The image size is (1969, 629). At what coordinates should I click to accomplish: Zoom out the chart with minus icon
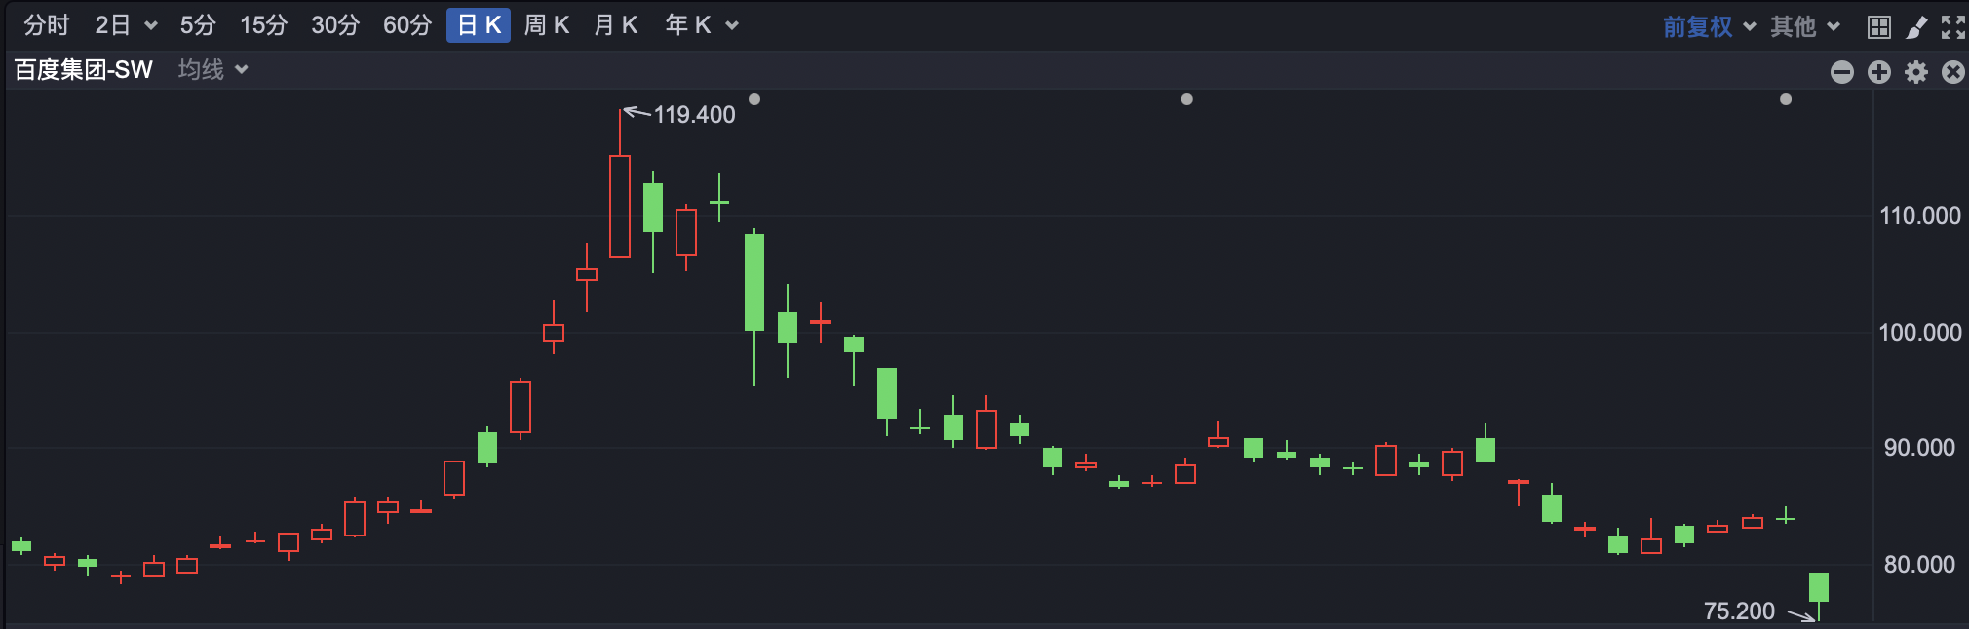[x=1841, y=72]
